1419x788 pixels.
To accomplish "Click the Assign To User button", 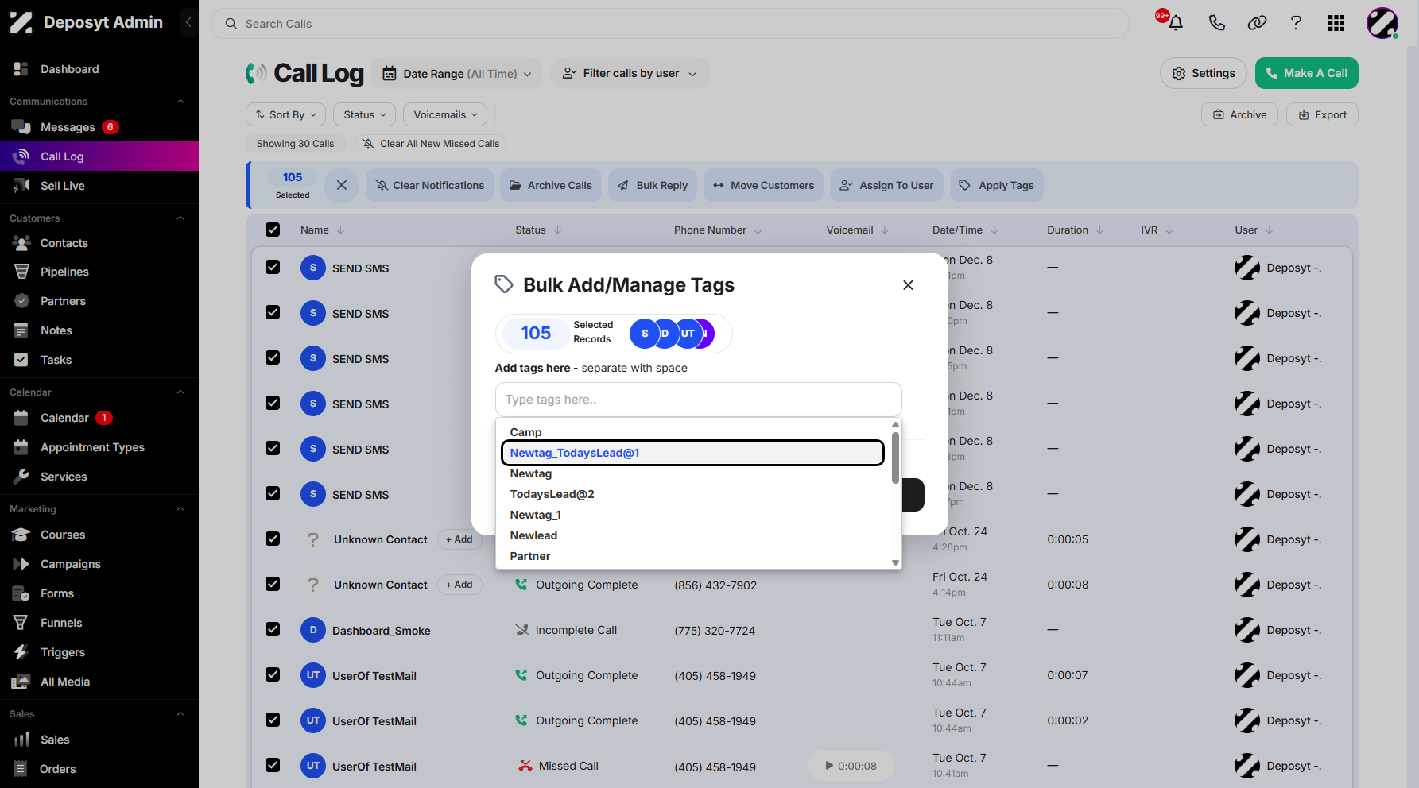I will pyautogui.click(x=886, y=185).
